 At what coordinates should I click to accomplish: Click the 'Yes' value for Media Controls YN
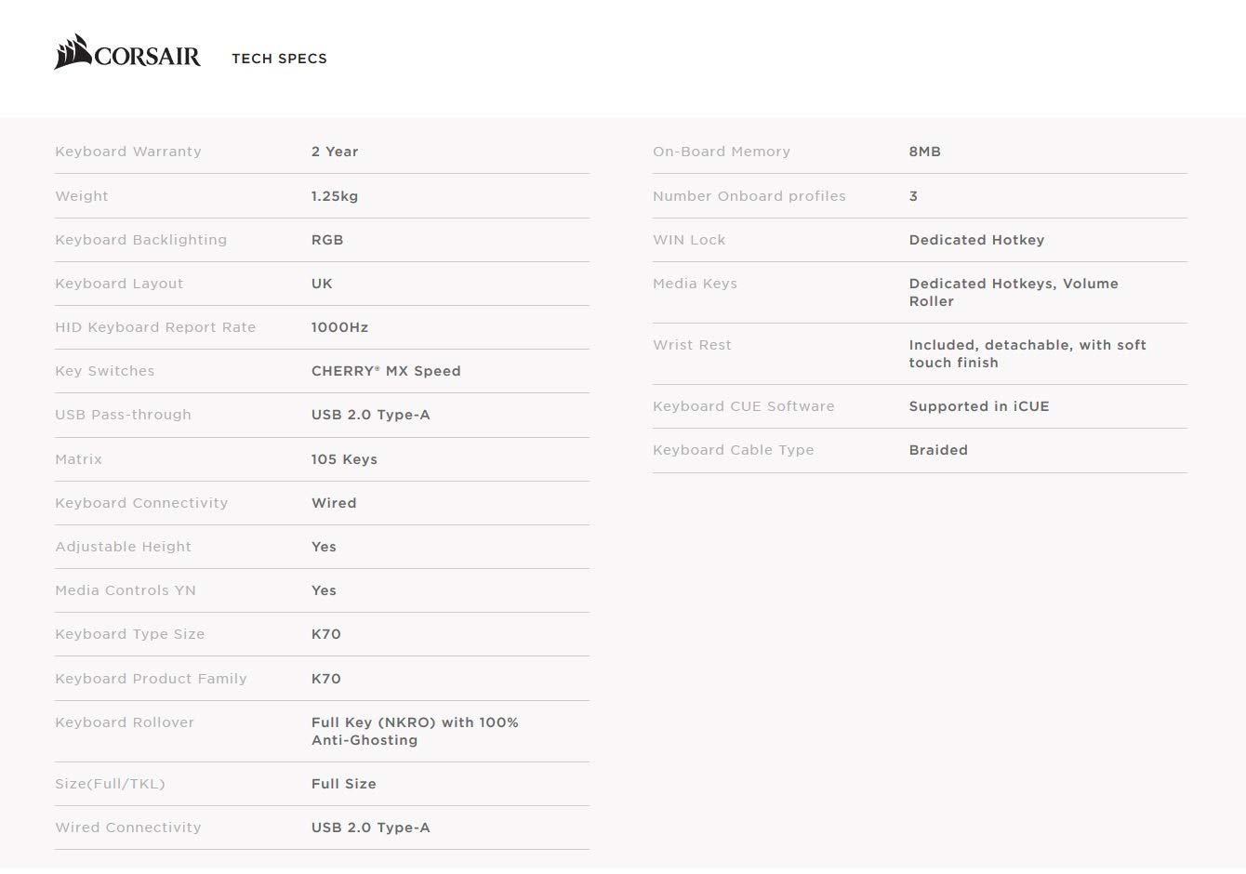click(x=324, y=590)
